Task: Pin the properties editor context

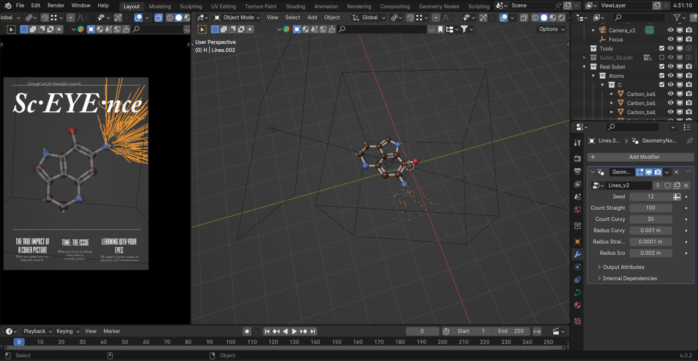Action: pyautogui.click(x=690, y=141)
